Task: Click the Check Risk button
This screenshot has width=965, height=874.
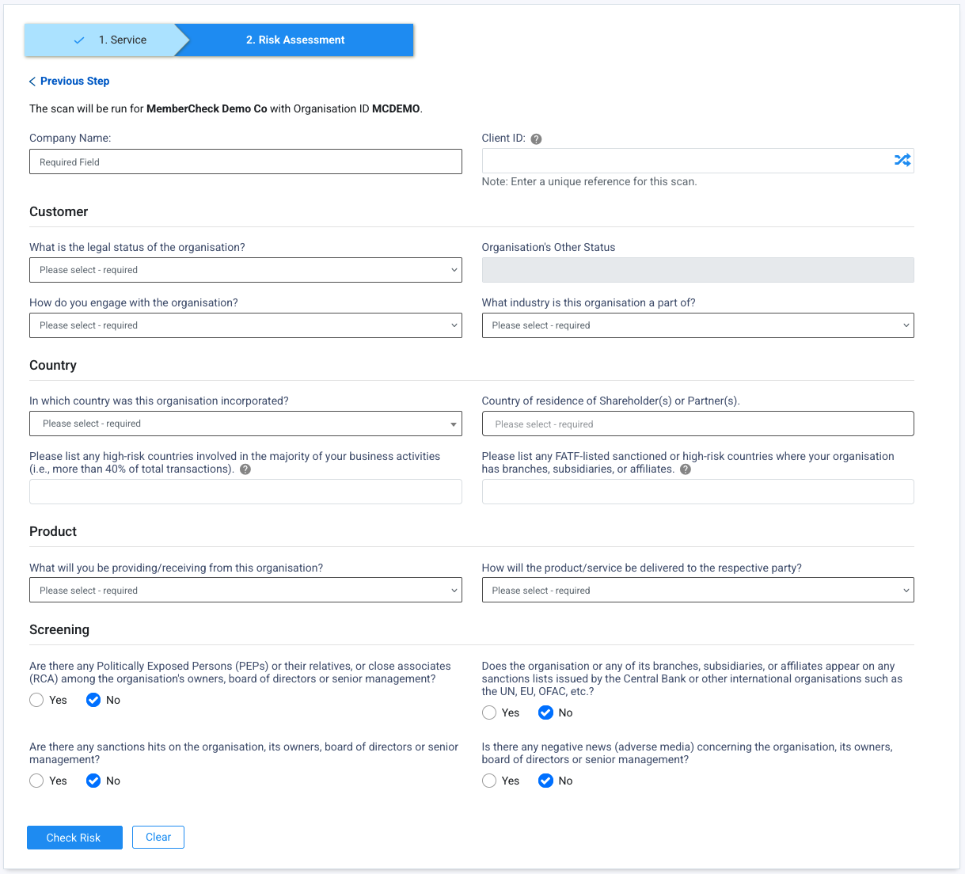Action: click(x=74, y=838)
